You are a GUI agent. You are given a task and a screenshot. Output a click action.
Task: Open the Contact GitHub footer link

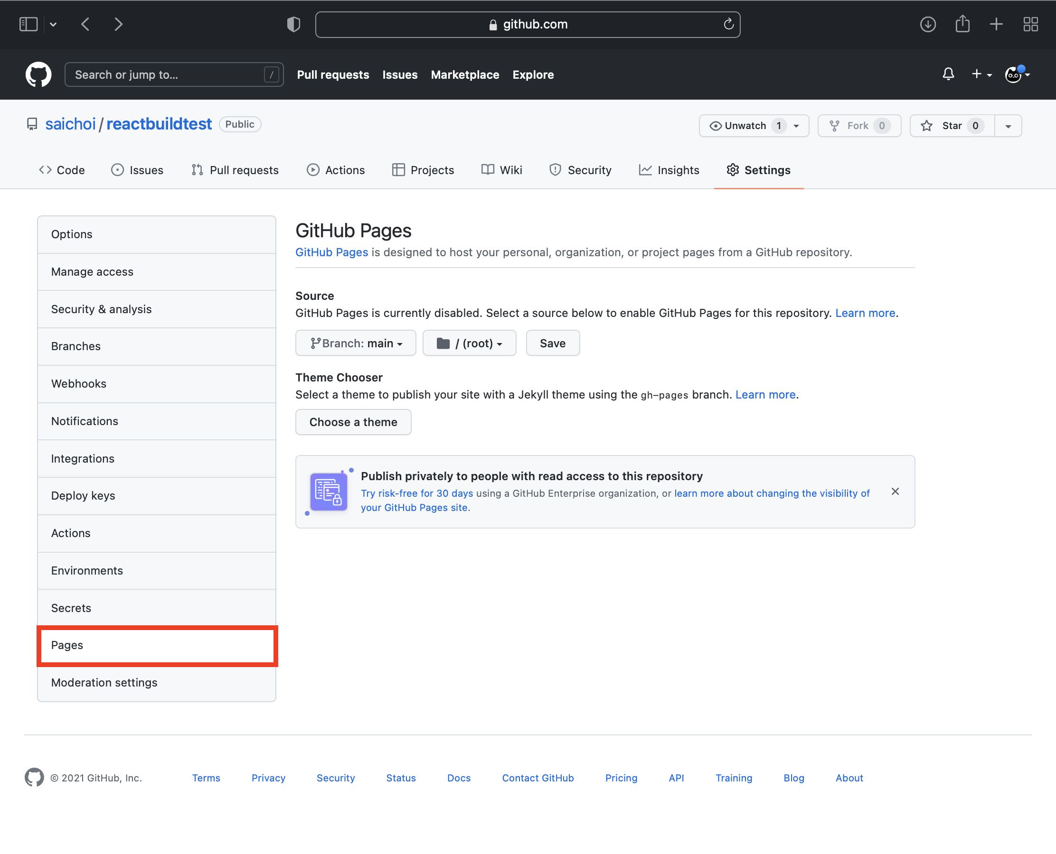pos(537,778)
